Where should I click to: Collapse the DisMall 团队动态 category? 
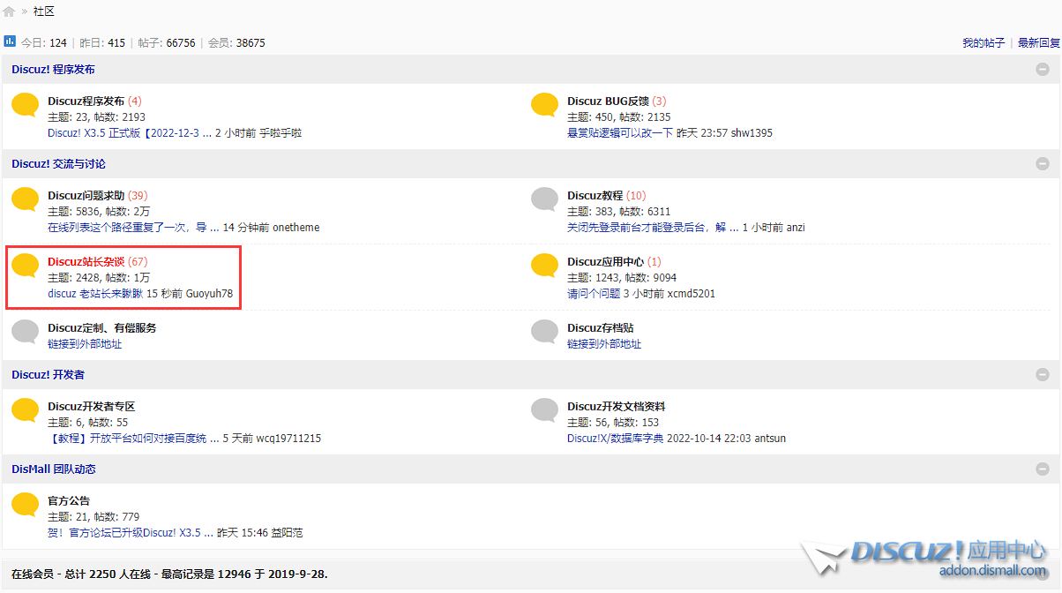click(1043, 469)
